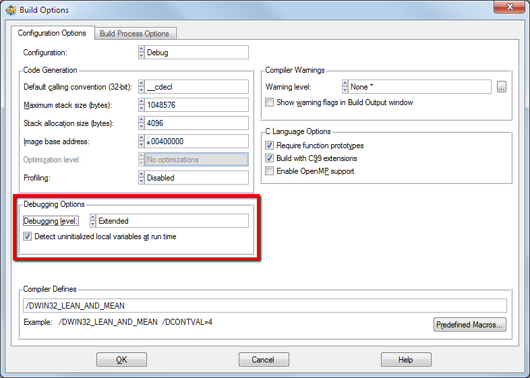Screen dimensions: 530x378
Task: Switch to the Build Process Options tab
Action: [x=134, y=34]
